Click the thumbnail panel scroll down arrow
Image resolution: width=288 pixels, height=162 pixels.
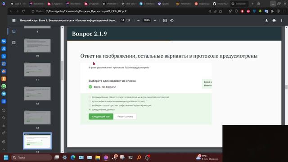click(62, 151)
